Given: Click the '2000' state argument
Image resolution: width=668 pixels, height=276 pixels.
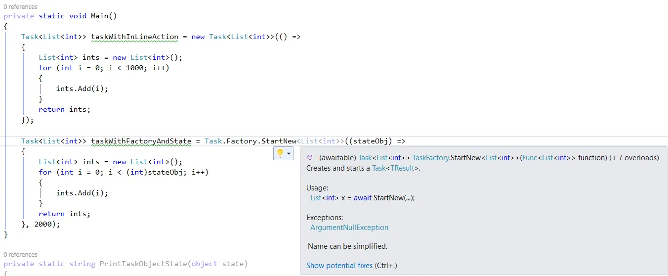Looking at the screenshot, I should tap(43, 224).
